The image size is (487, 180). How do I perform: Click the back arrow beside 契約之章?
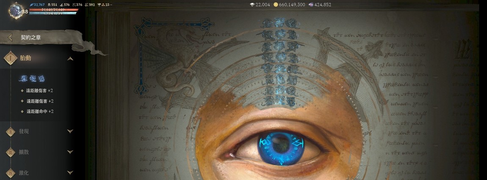(x=10, y=38)
